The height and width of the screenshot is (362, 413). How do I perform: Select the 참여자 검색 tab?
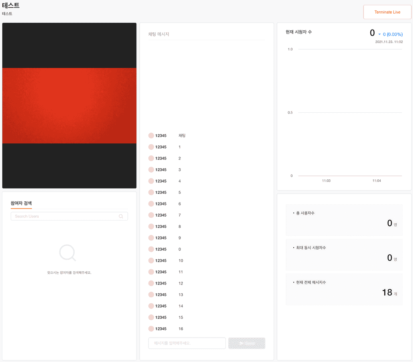click(21, 203)
